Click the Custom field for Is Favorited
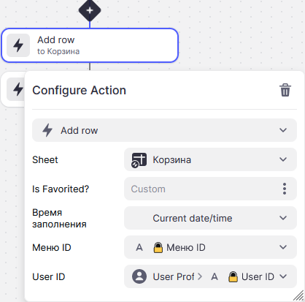This screenshot has width=305, height=302. [210, 189]
